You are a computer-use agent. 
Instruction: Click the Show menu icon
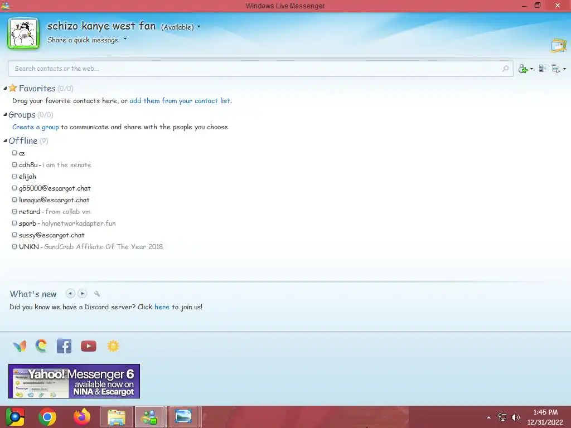[556, 69]
